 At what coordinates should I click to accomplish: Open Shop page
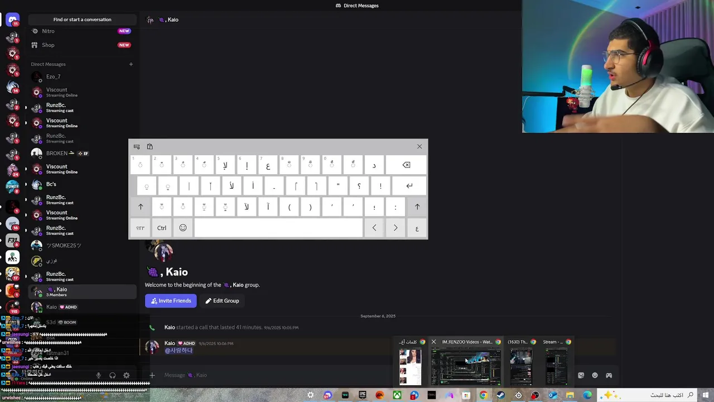point(82,45)
